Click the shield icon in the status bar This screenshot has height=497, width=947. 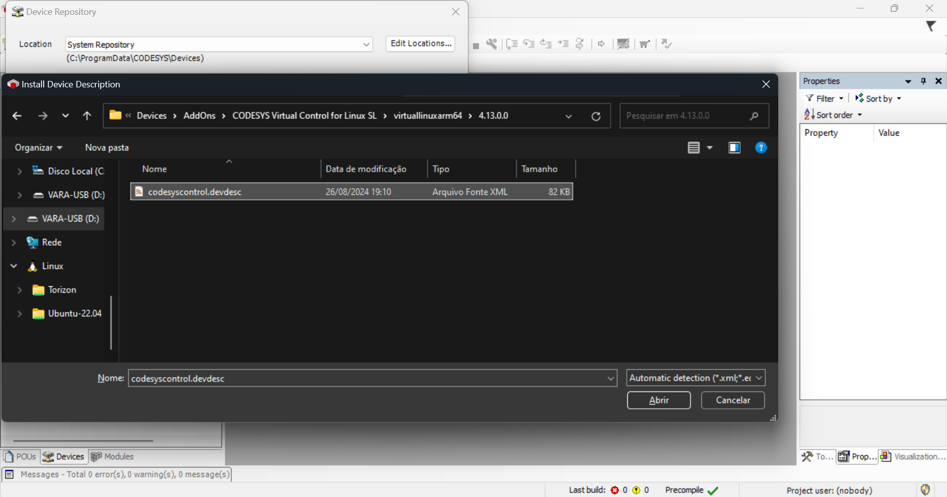coord(925,490)
